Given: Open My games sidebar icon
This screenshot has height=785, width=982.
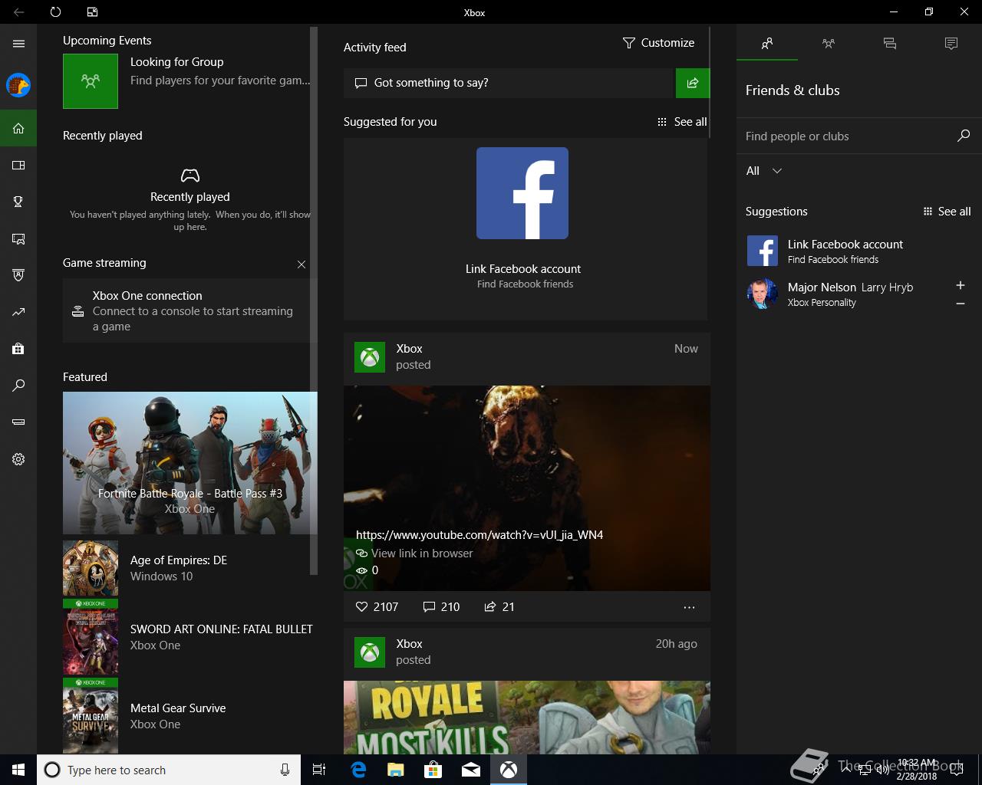Looking at the screenshot, I should (x=18, y=165).
